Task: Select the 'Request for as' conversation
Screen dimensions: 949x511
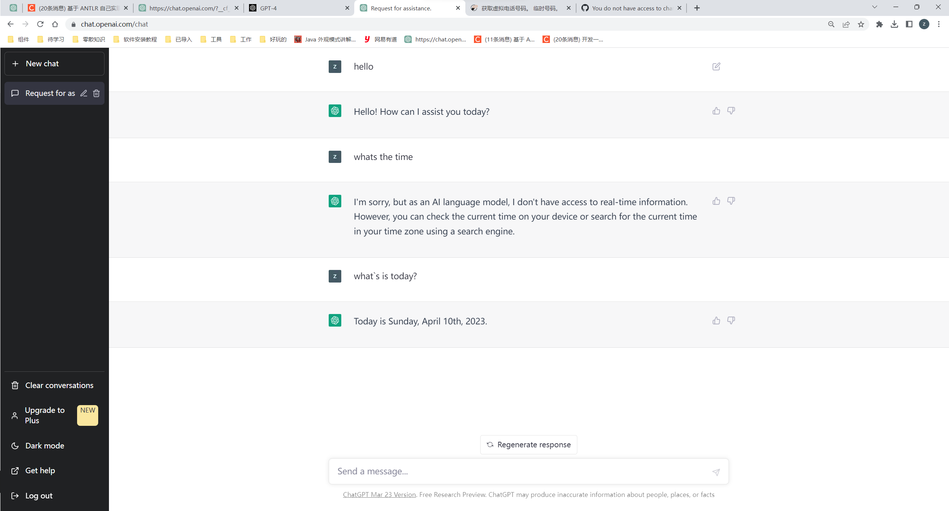Action: pos(50,93)
